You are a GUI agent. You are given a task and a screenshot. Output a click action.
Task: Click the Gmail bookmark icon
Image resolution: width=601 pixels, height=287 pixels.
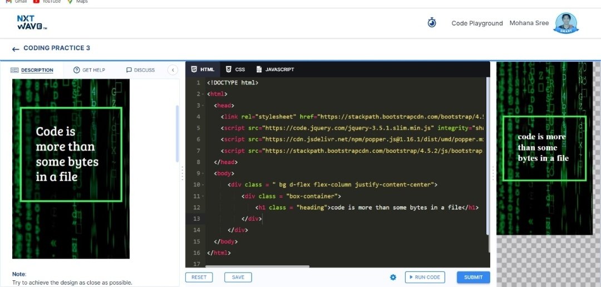coord(9,2)
